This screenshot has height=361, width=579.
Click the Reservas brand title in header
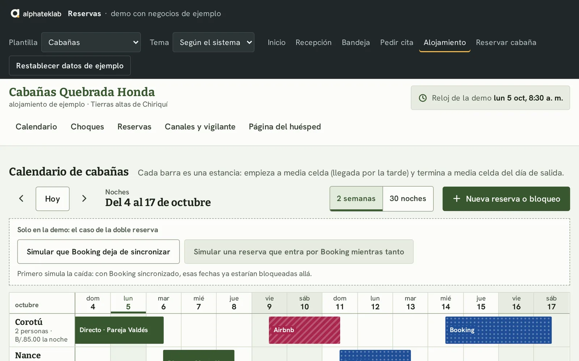pyautogui.click(x=84, y=14)
